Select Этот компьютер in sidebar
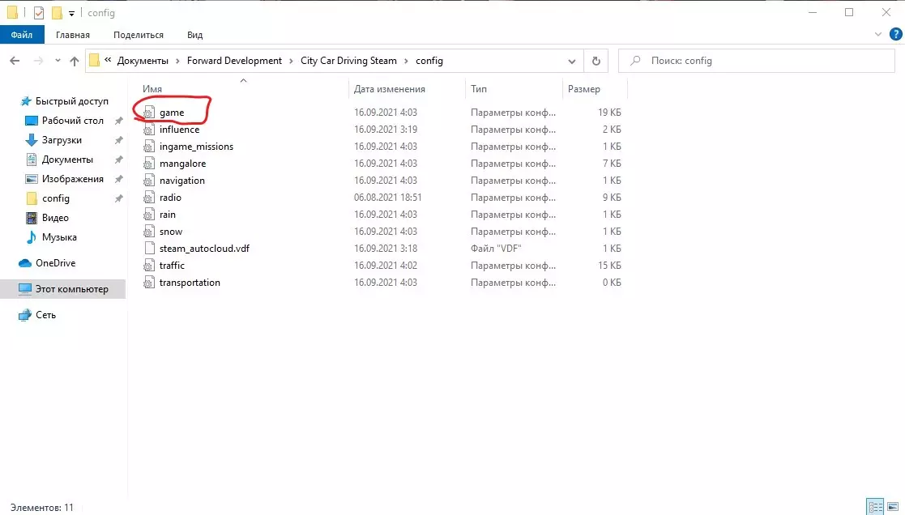The height and width of the screenshot is (515, 905). coord(62,289)
